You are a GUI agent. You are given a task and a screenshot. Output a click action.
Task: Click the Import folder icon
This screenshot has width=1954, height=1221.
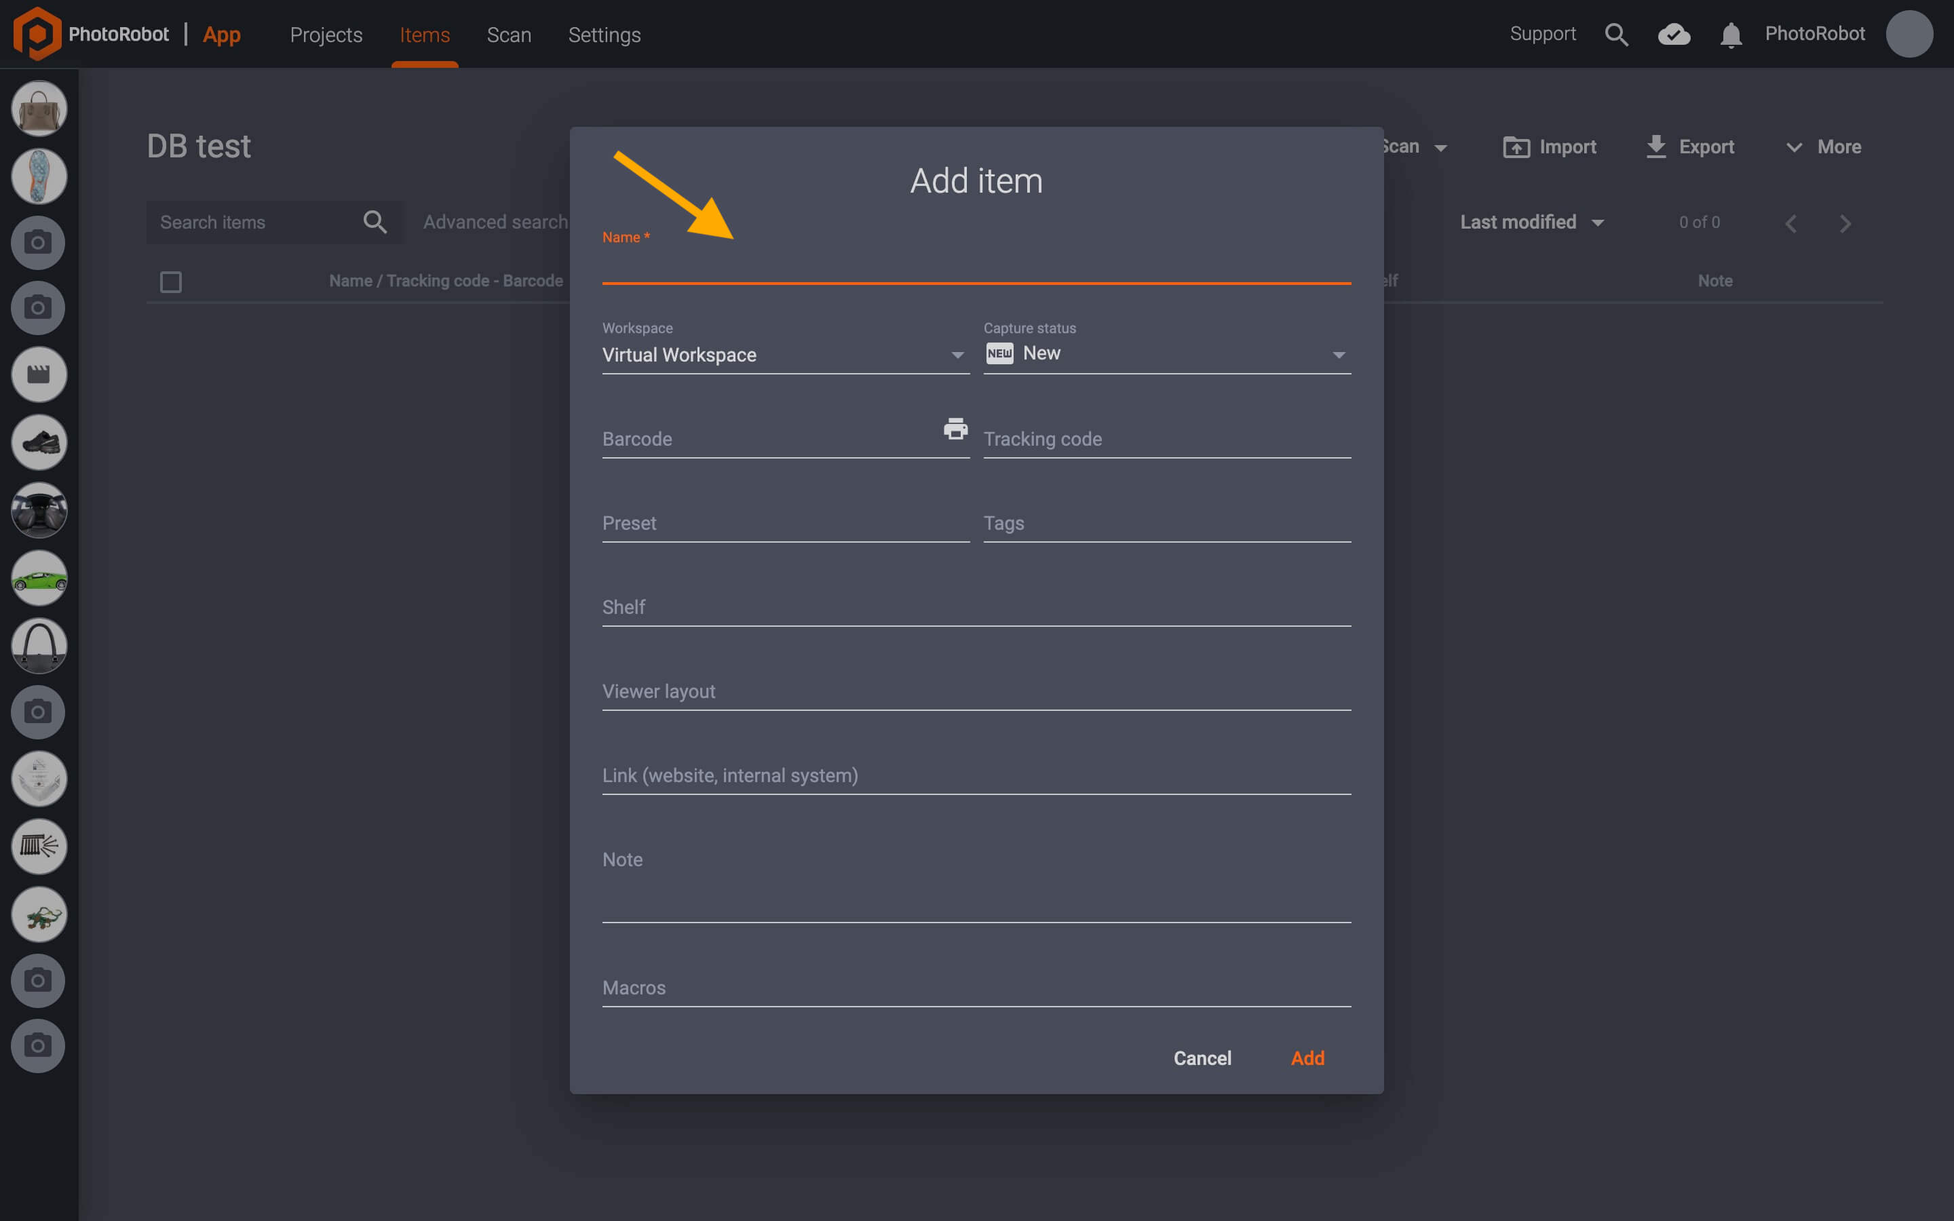(x=1517, y=146)
